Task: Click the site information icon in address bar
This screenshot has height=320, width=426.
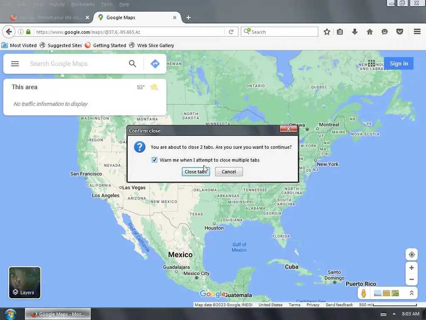Action: pos(21,32)
